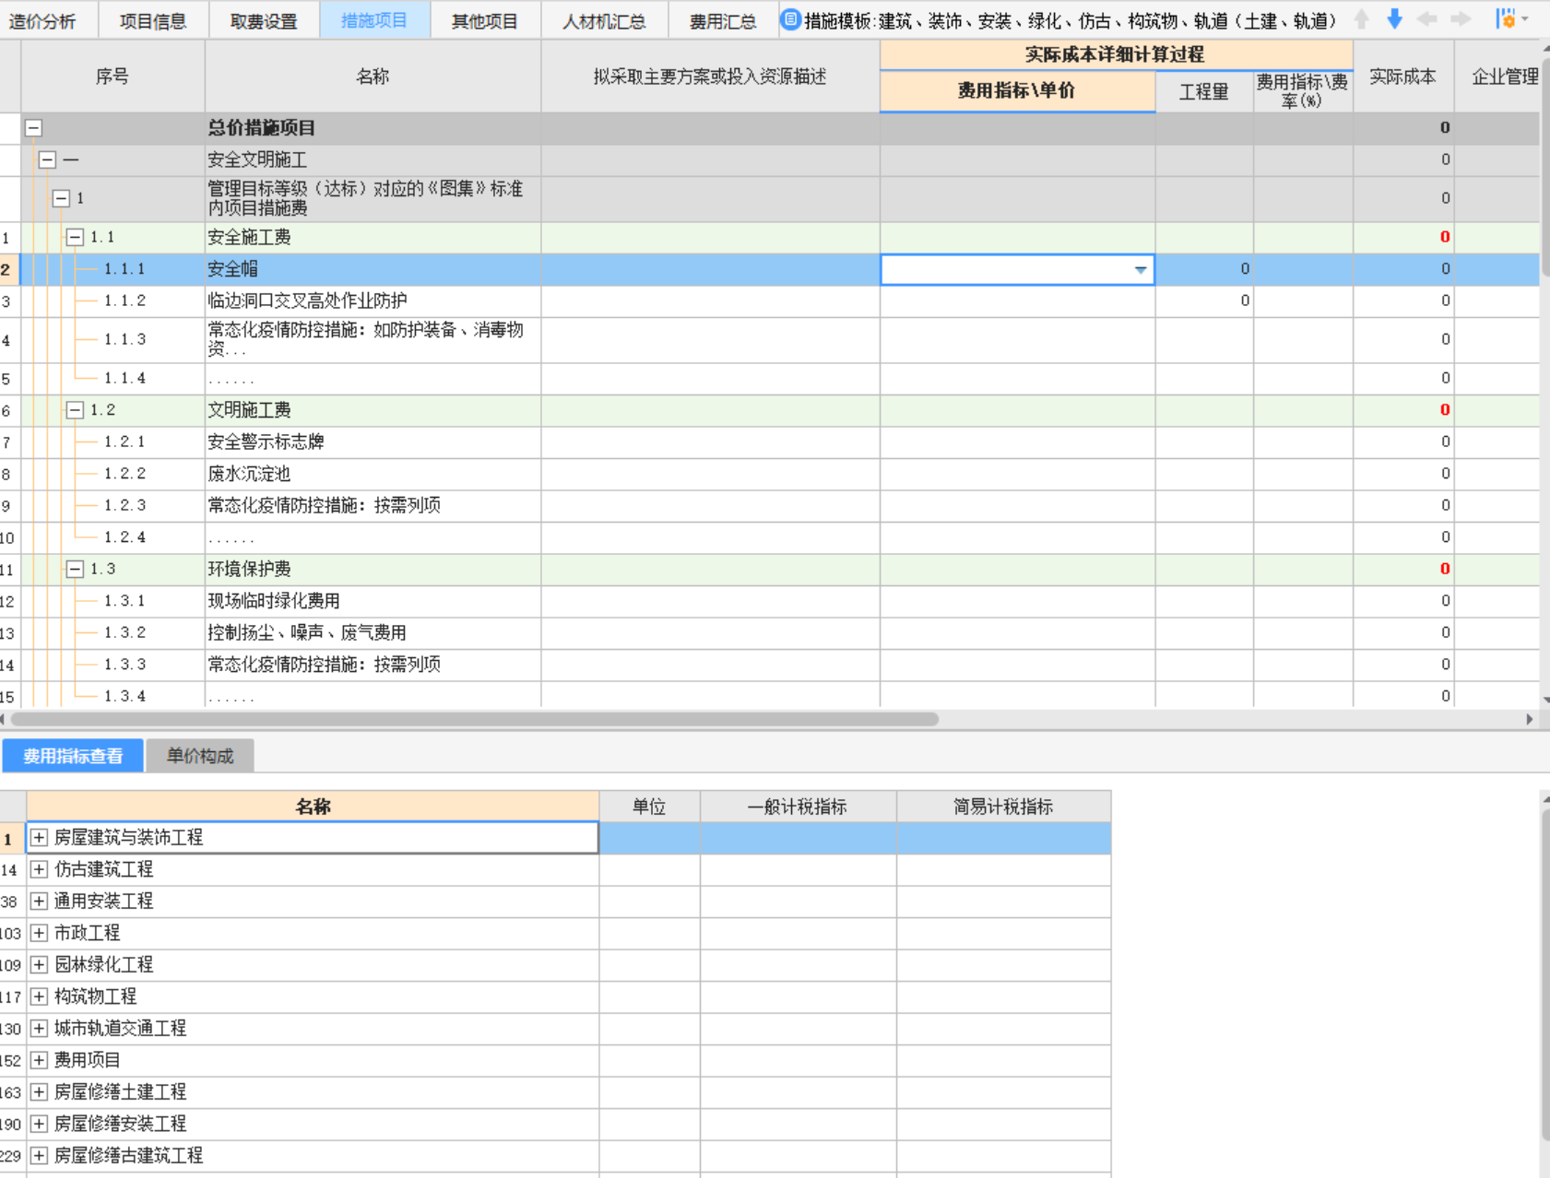
Task: Click the 序号 column header
Action: (x=112, y=77)
